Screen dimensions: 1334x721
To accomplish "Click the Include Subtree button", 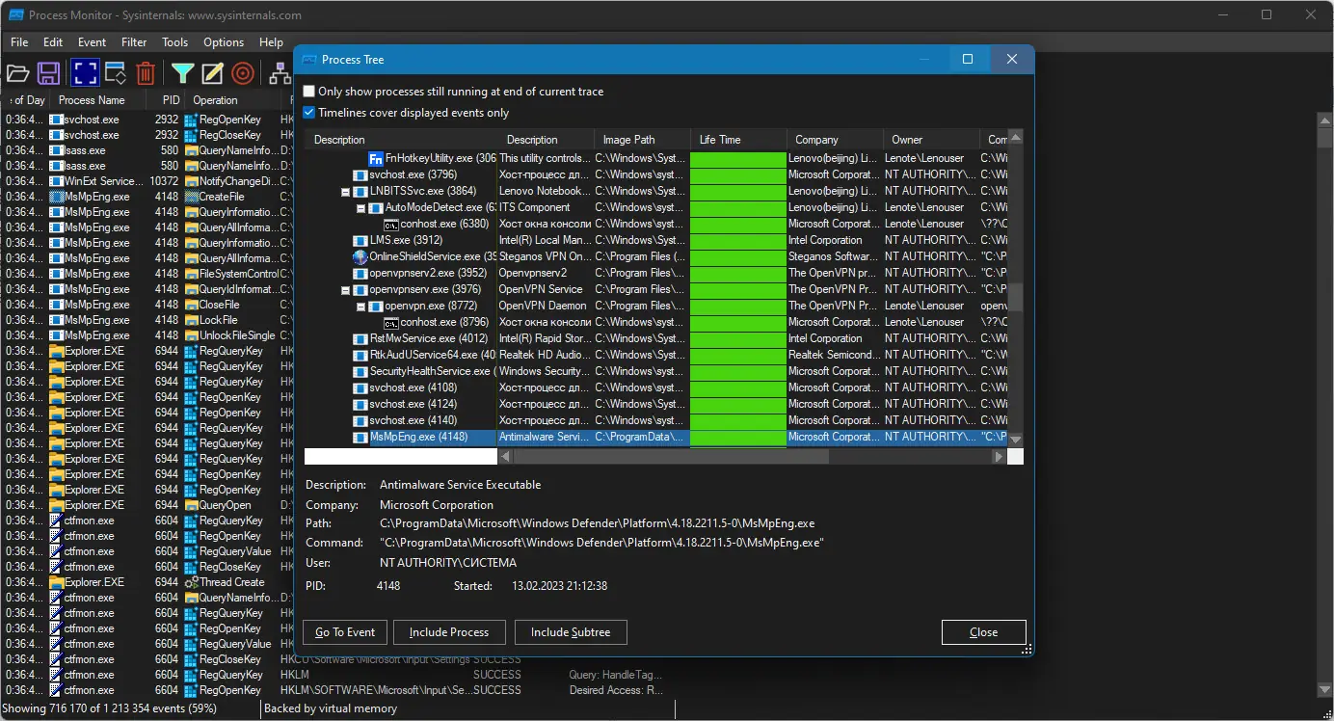I will tap(571, 632).
